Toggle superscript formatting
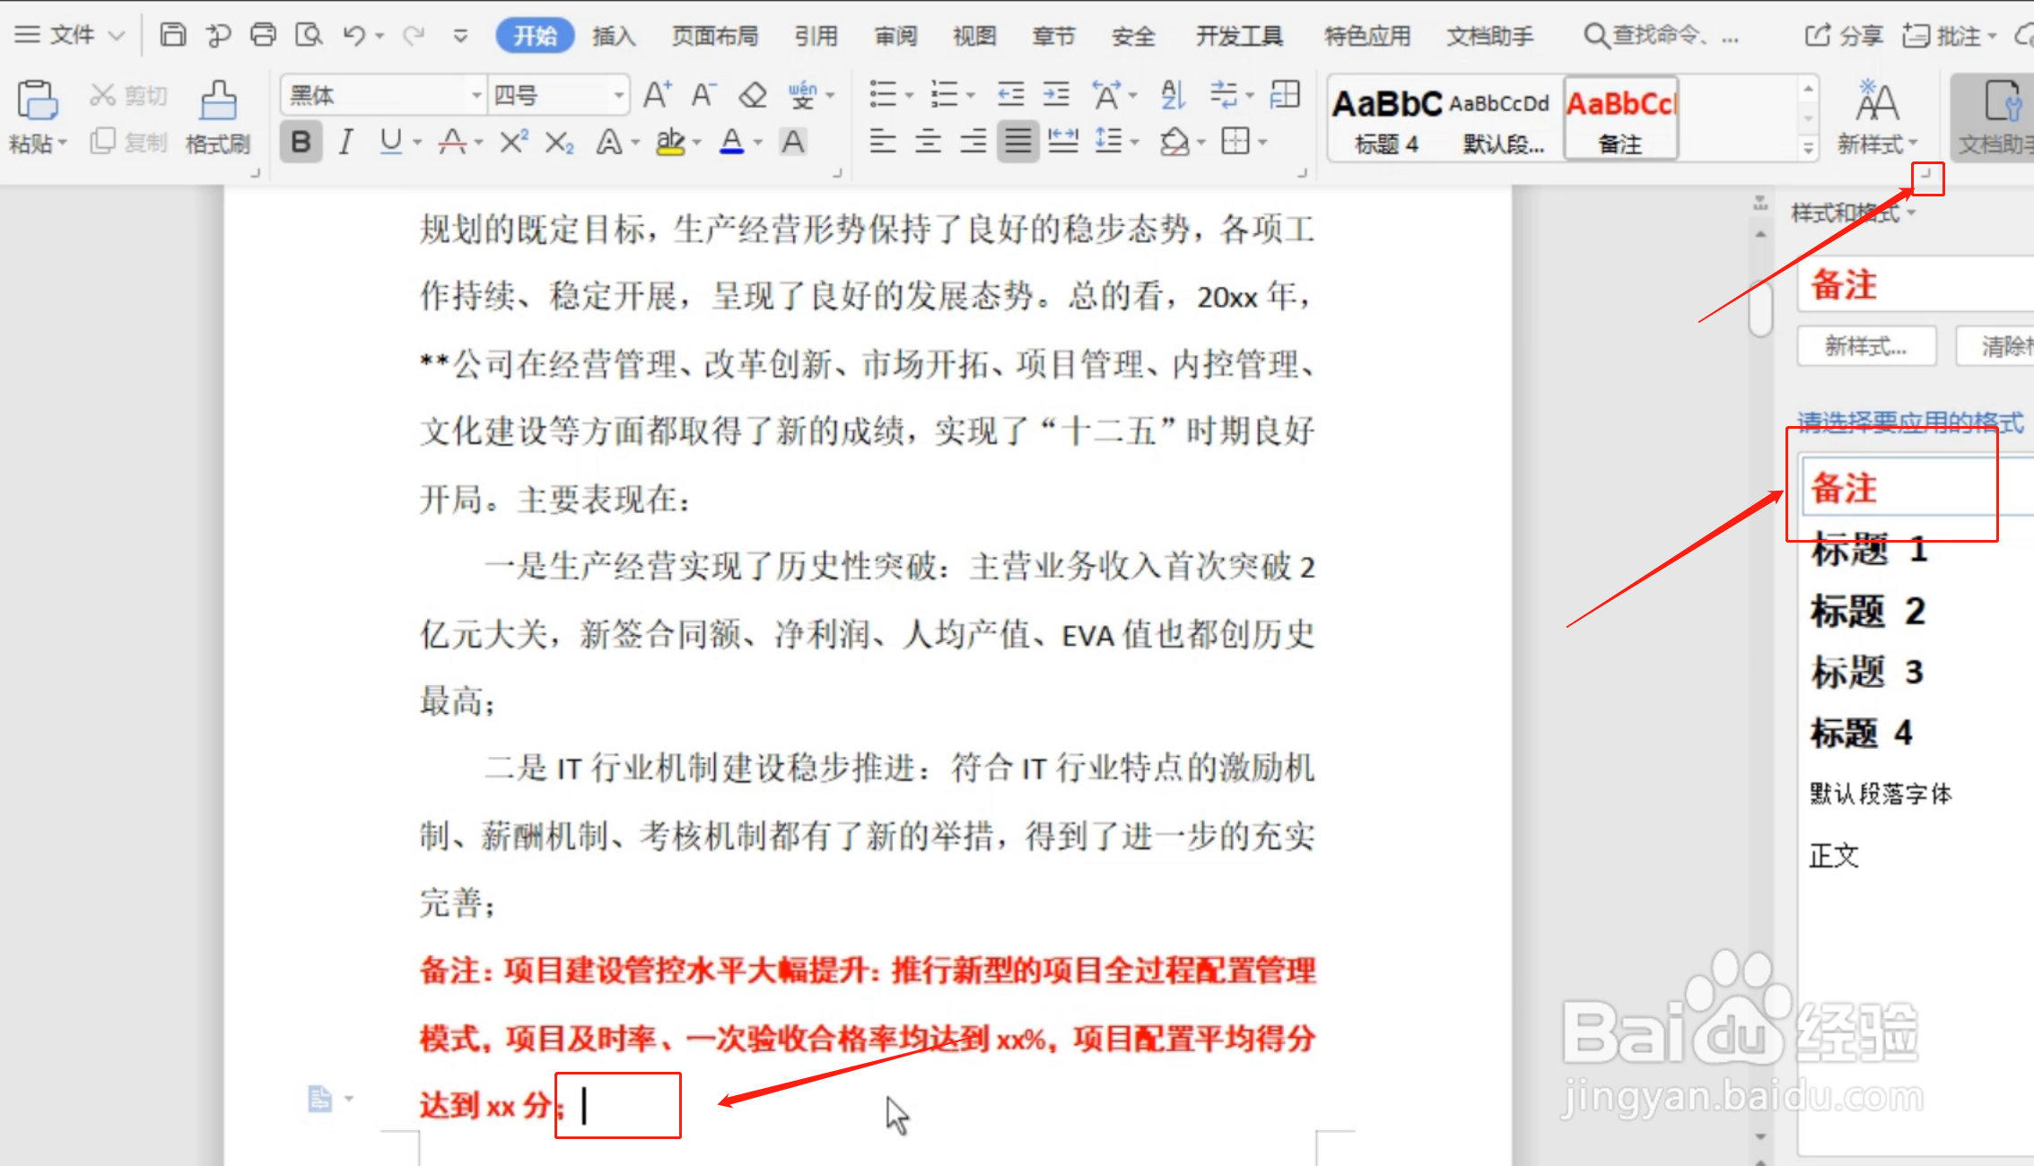 tap(511, 141)
